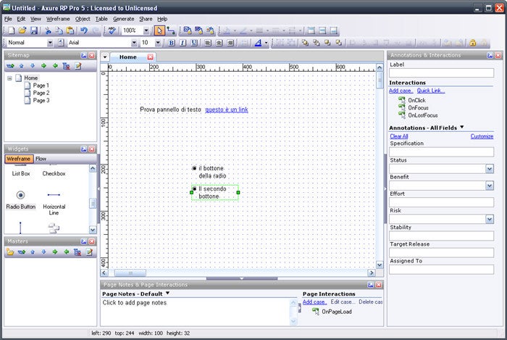Select OnClick interaction

[x=416, y=100]
